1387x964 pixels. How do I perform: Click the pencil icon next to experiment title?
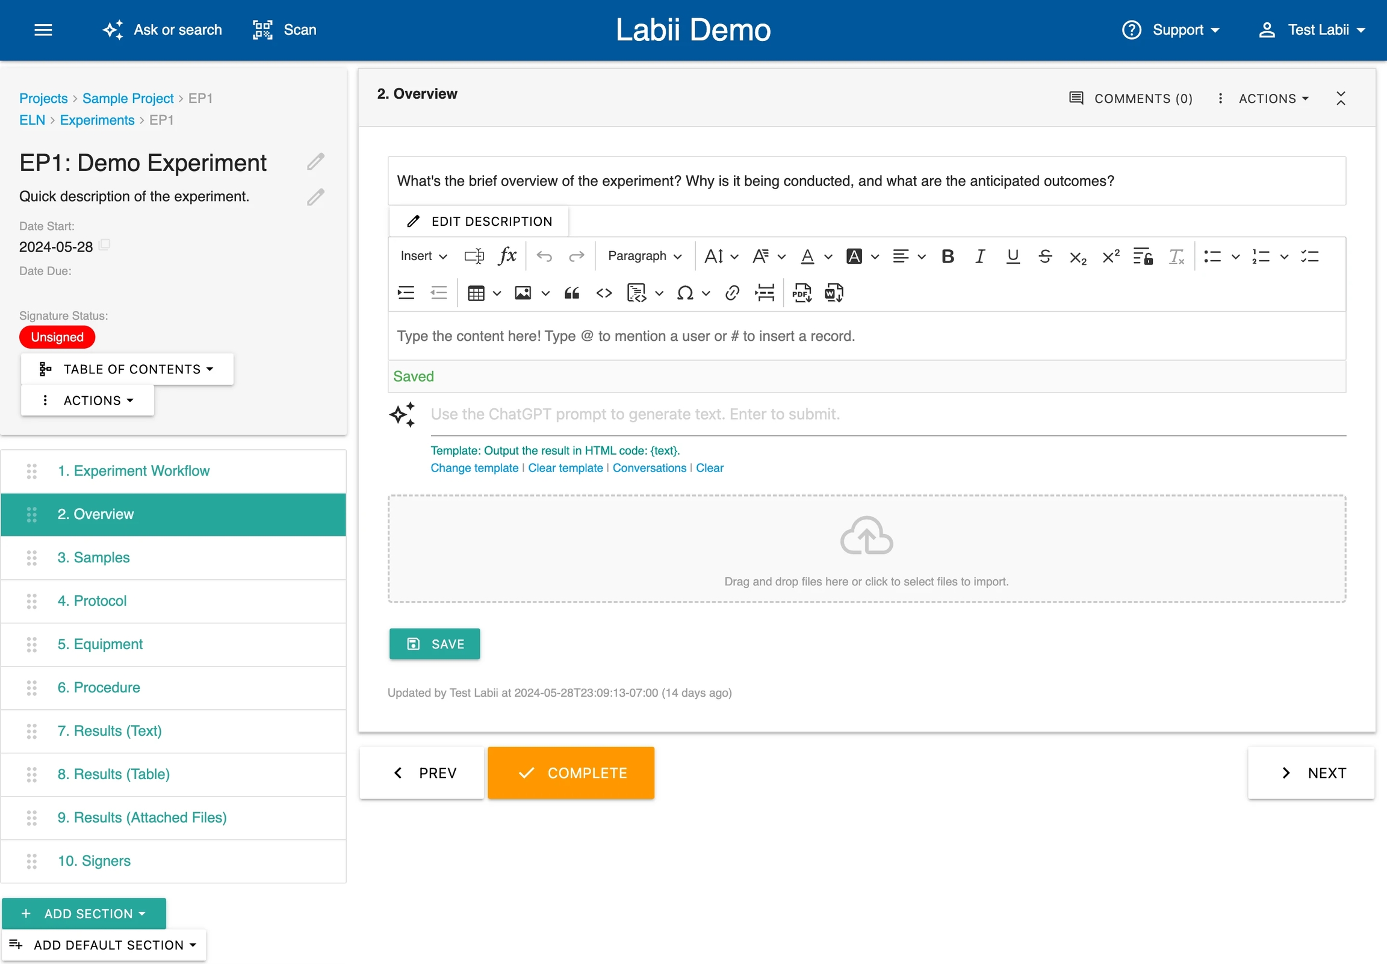click(x=315, y=162)
